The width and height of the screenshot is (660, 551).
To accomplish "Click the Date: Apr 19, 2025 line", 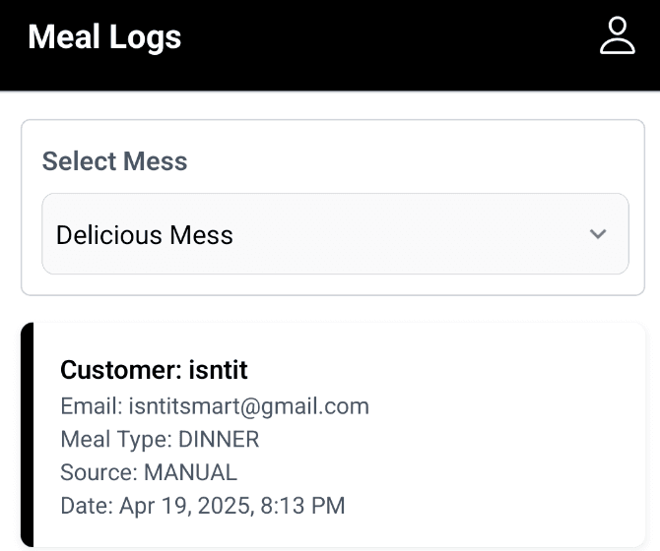I will (203, 506).
